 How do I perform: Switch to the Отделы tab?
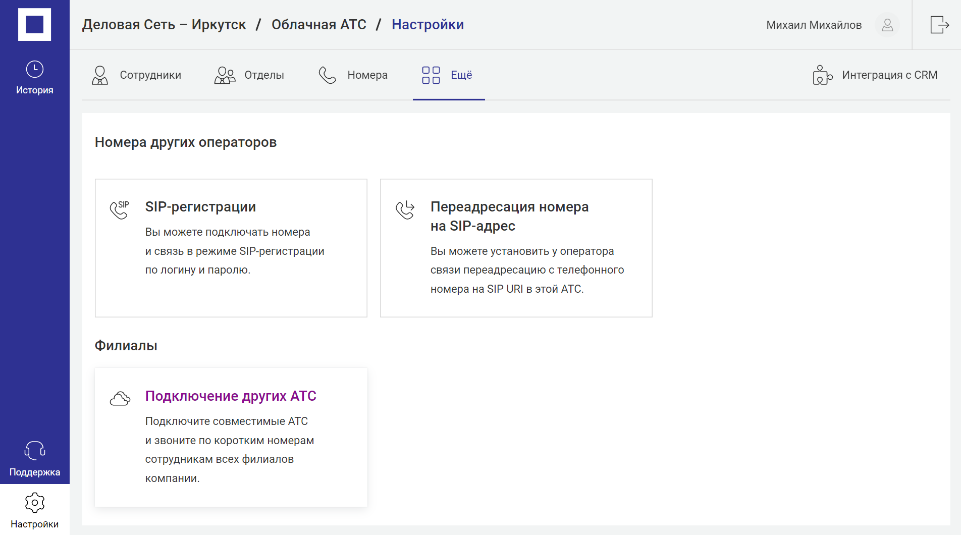249,75
